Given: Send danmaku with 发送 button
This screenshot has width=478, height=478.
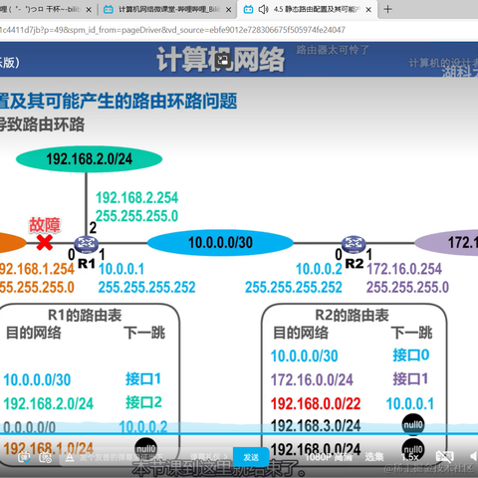Looking at the screenshot, I should pyautogui.click(x=251, y=457).
